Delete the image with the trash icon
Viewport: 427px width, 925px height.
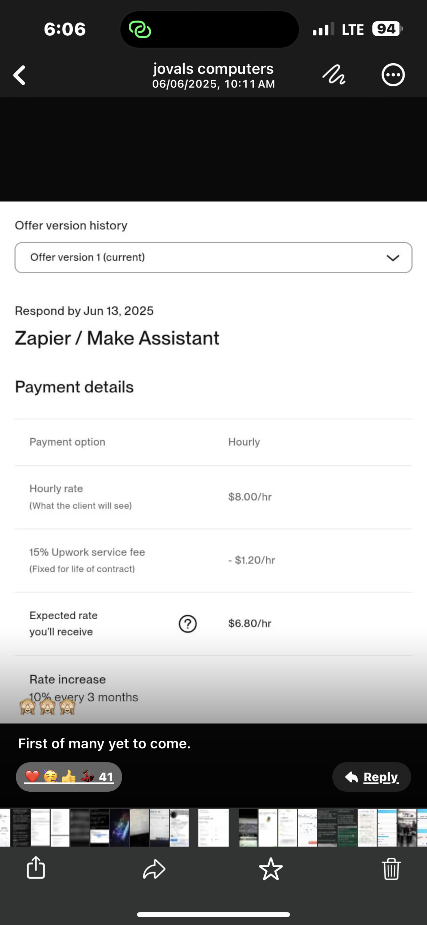391,869
